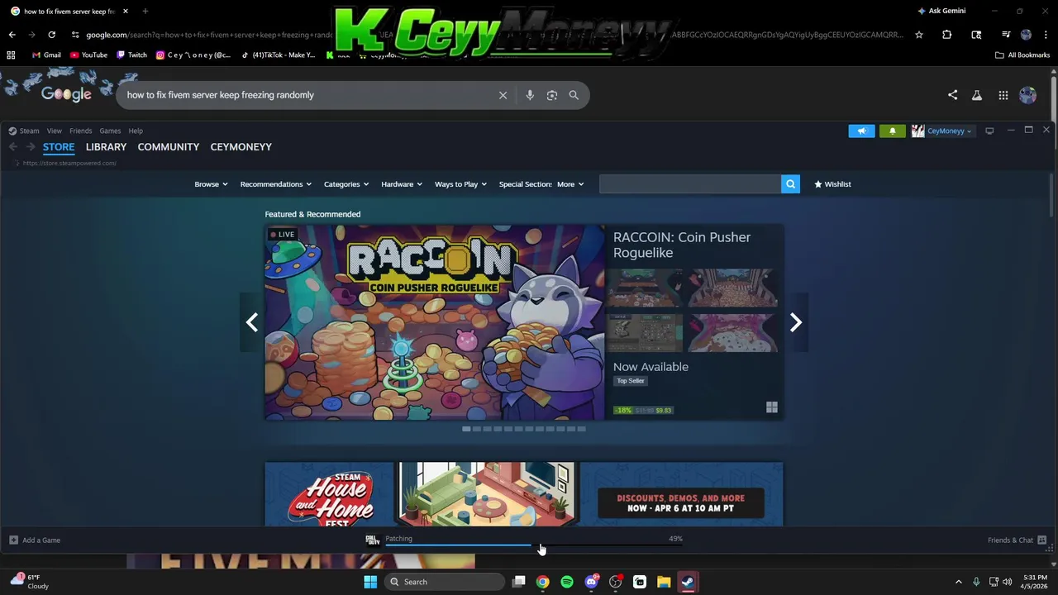Viewport: 1058px width, 595px height.
Task: Switch Steam to Big Picture mode icon
Action: click(x=989, y=131)
